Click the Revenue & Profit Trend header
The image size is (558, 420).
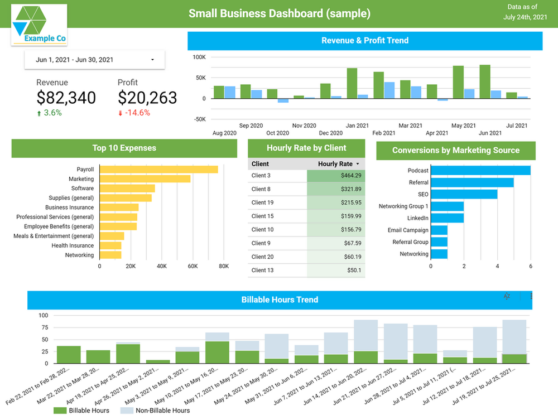[365, 40]
